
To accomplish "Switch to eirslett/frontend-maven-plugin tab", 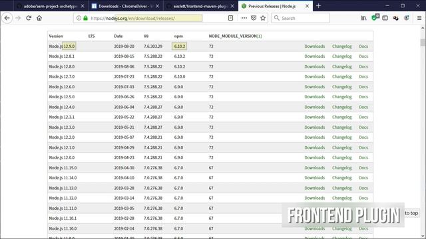I will [x=200, y=6].
